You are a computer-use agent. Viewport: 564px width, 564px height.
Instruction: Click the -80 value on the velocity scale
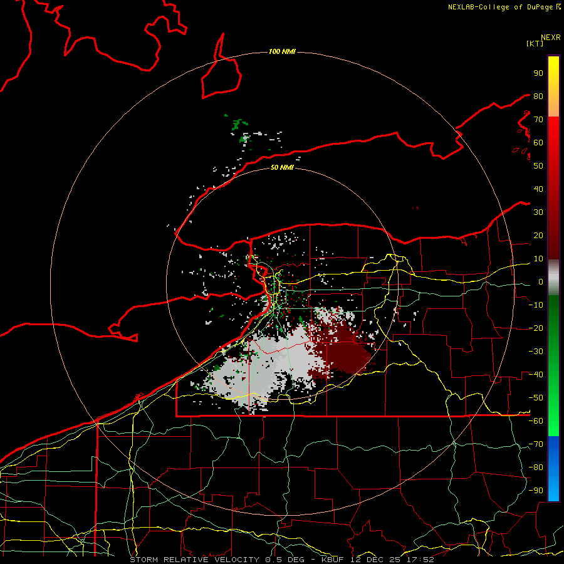[536, 467]
